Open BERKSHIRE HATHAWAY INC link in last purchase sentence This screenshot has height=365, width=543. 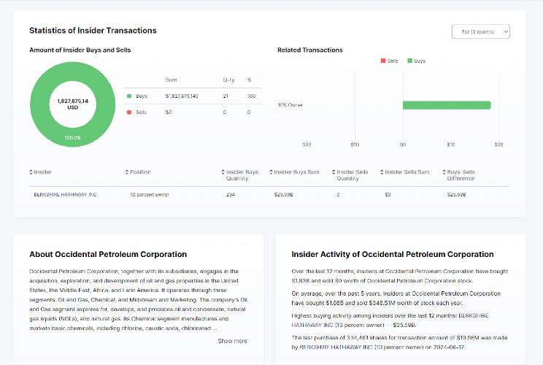click(336, 347)
